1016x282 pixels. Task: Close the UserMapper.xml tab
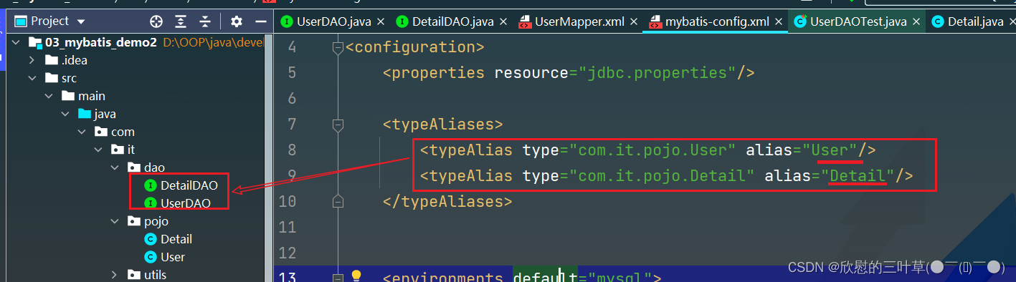tap(635, 22)
